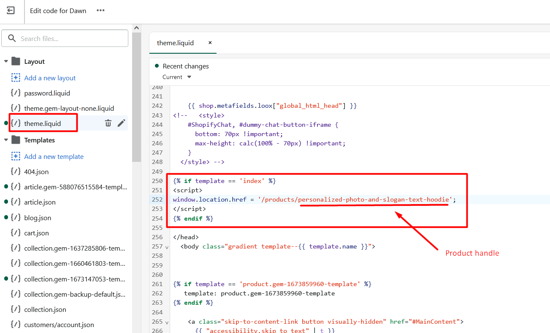Click the exit editor icon
The height and width of the screenshot is (333, 550).
coord(11,11)
